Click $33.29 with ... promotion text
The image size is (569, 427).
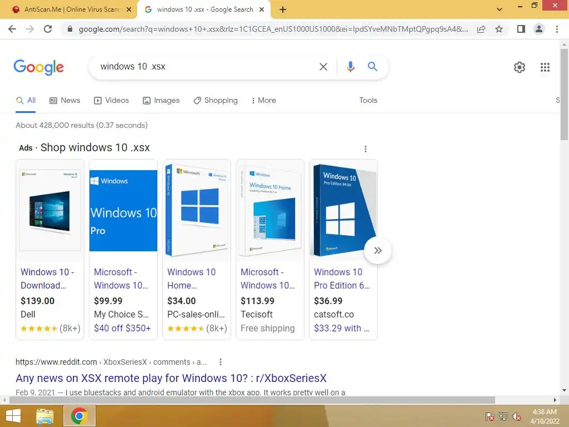pyautogui.click(x=342, y=328)
